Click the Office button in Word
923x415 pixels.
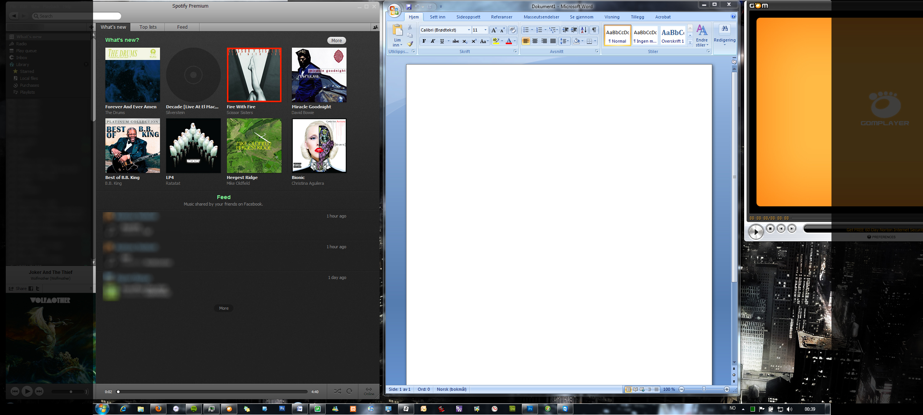[394, 10]
